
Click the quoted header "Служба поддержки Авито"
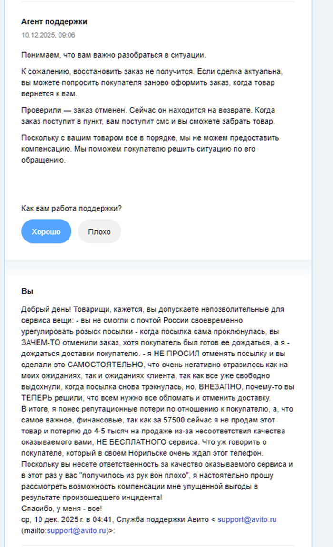pyautogui.click(x=162, y=519)
